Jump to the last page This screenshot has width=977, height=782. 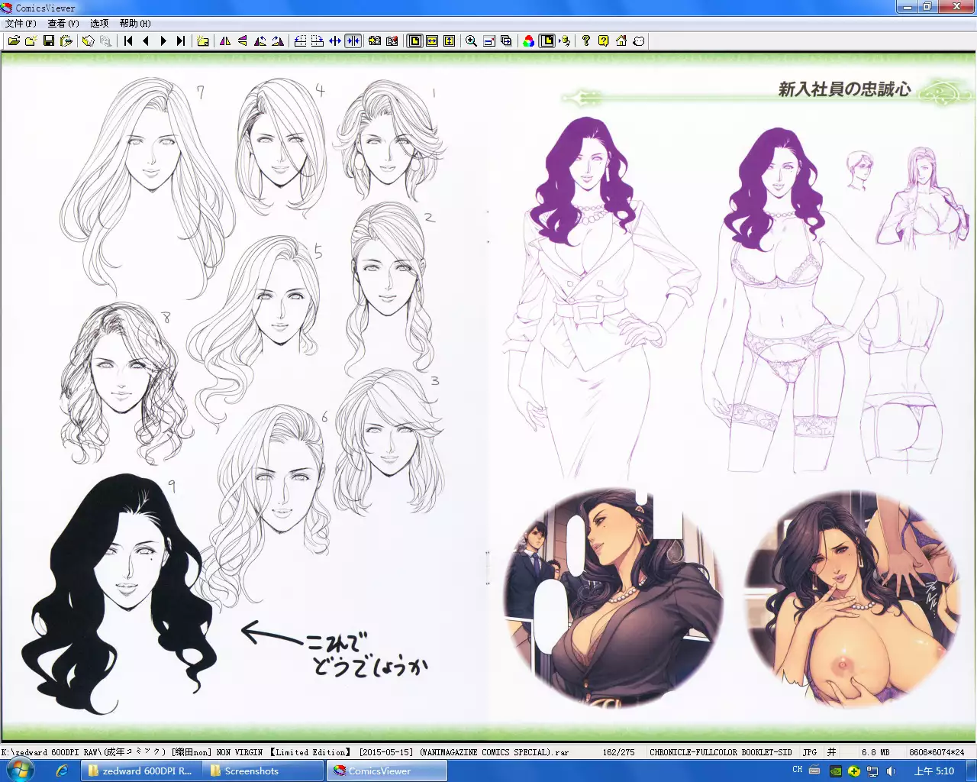coord(181,41)
